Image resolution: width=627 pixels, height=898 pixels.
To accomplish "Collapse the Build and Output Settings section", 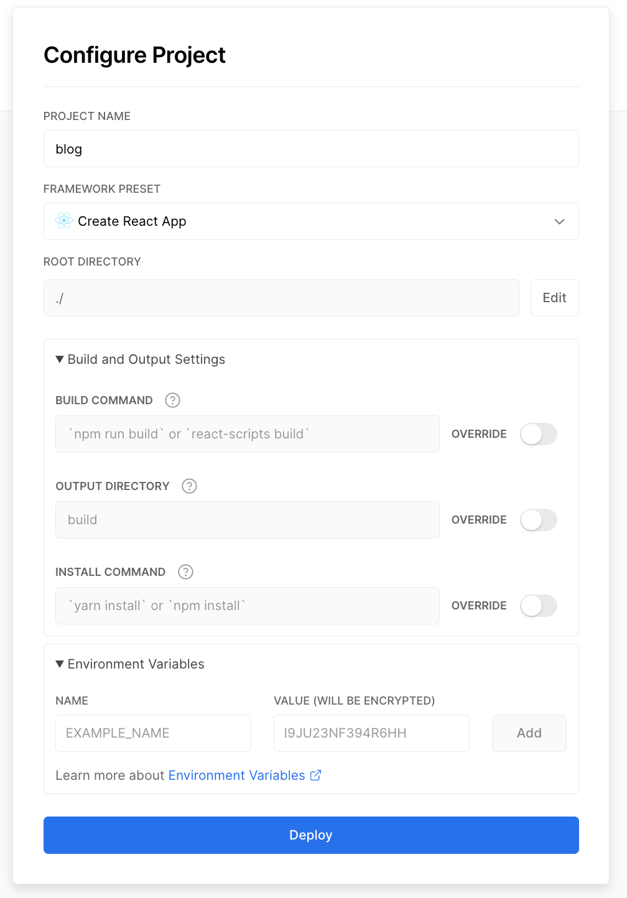I will pyautogui.click(x=141, y=359).
